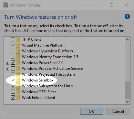The width and height of the screenshot is (134, 119).
Task: Click the folder icon beside Work Folders Client
Action: 18,98
